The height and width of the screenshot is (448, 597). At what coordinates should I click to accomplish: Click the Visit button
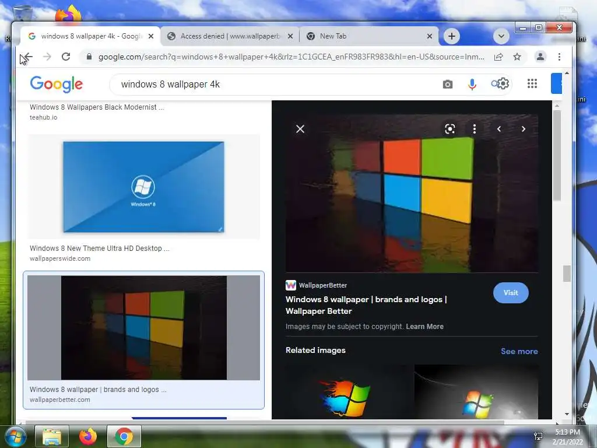(511, 293)
